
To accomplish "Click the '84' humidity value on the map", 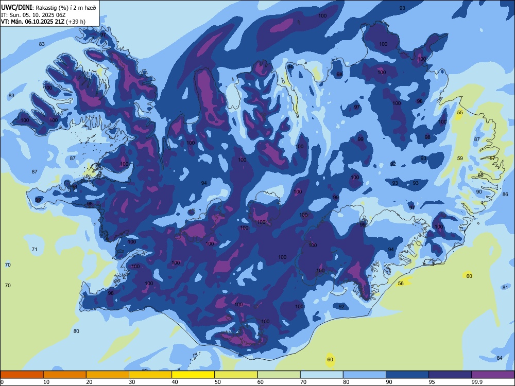I will pos(500,358).
